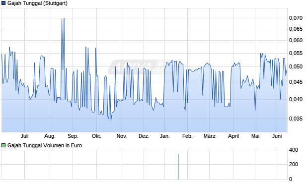Click the 'Gajah Tunggal (Stuttgart)' chart title
The image size is (308, 184).
[37, 3]
